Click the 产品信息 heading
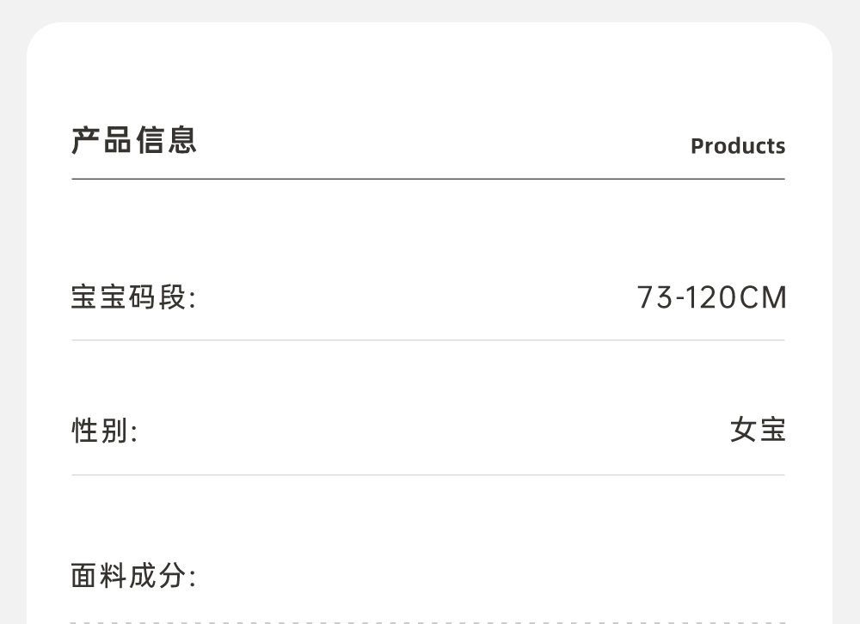 point(134,140)
